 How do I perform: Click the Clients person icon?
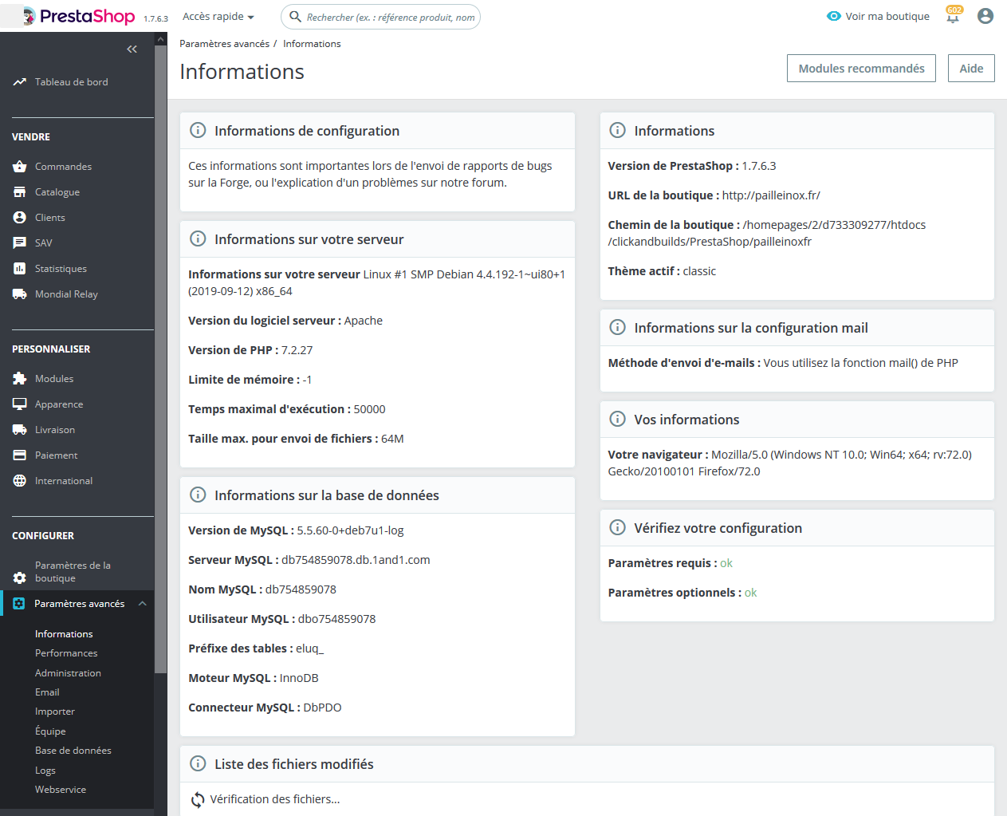20,218
